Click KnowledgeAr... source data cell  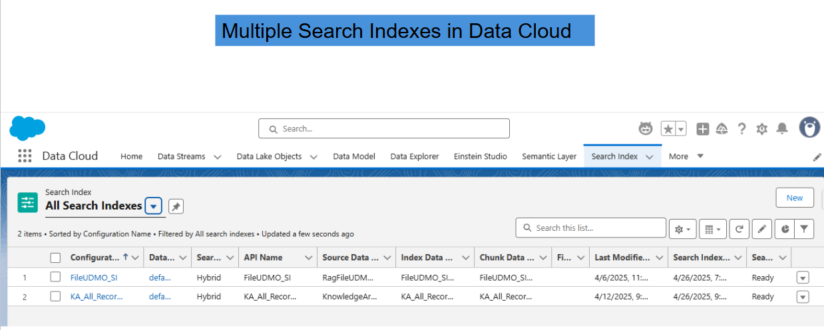(x=348, y=297)
